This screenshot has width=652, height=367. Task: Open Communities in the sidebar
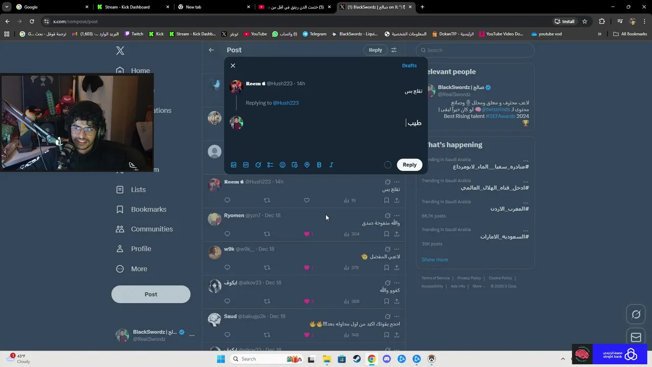(x=144, y=229)
